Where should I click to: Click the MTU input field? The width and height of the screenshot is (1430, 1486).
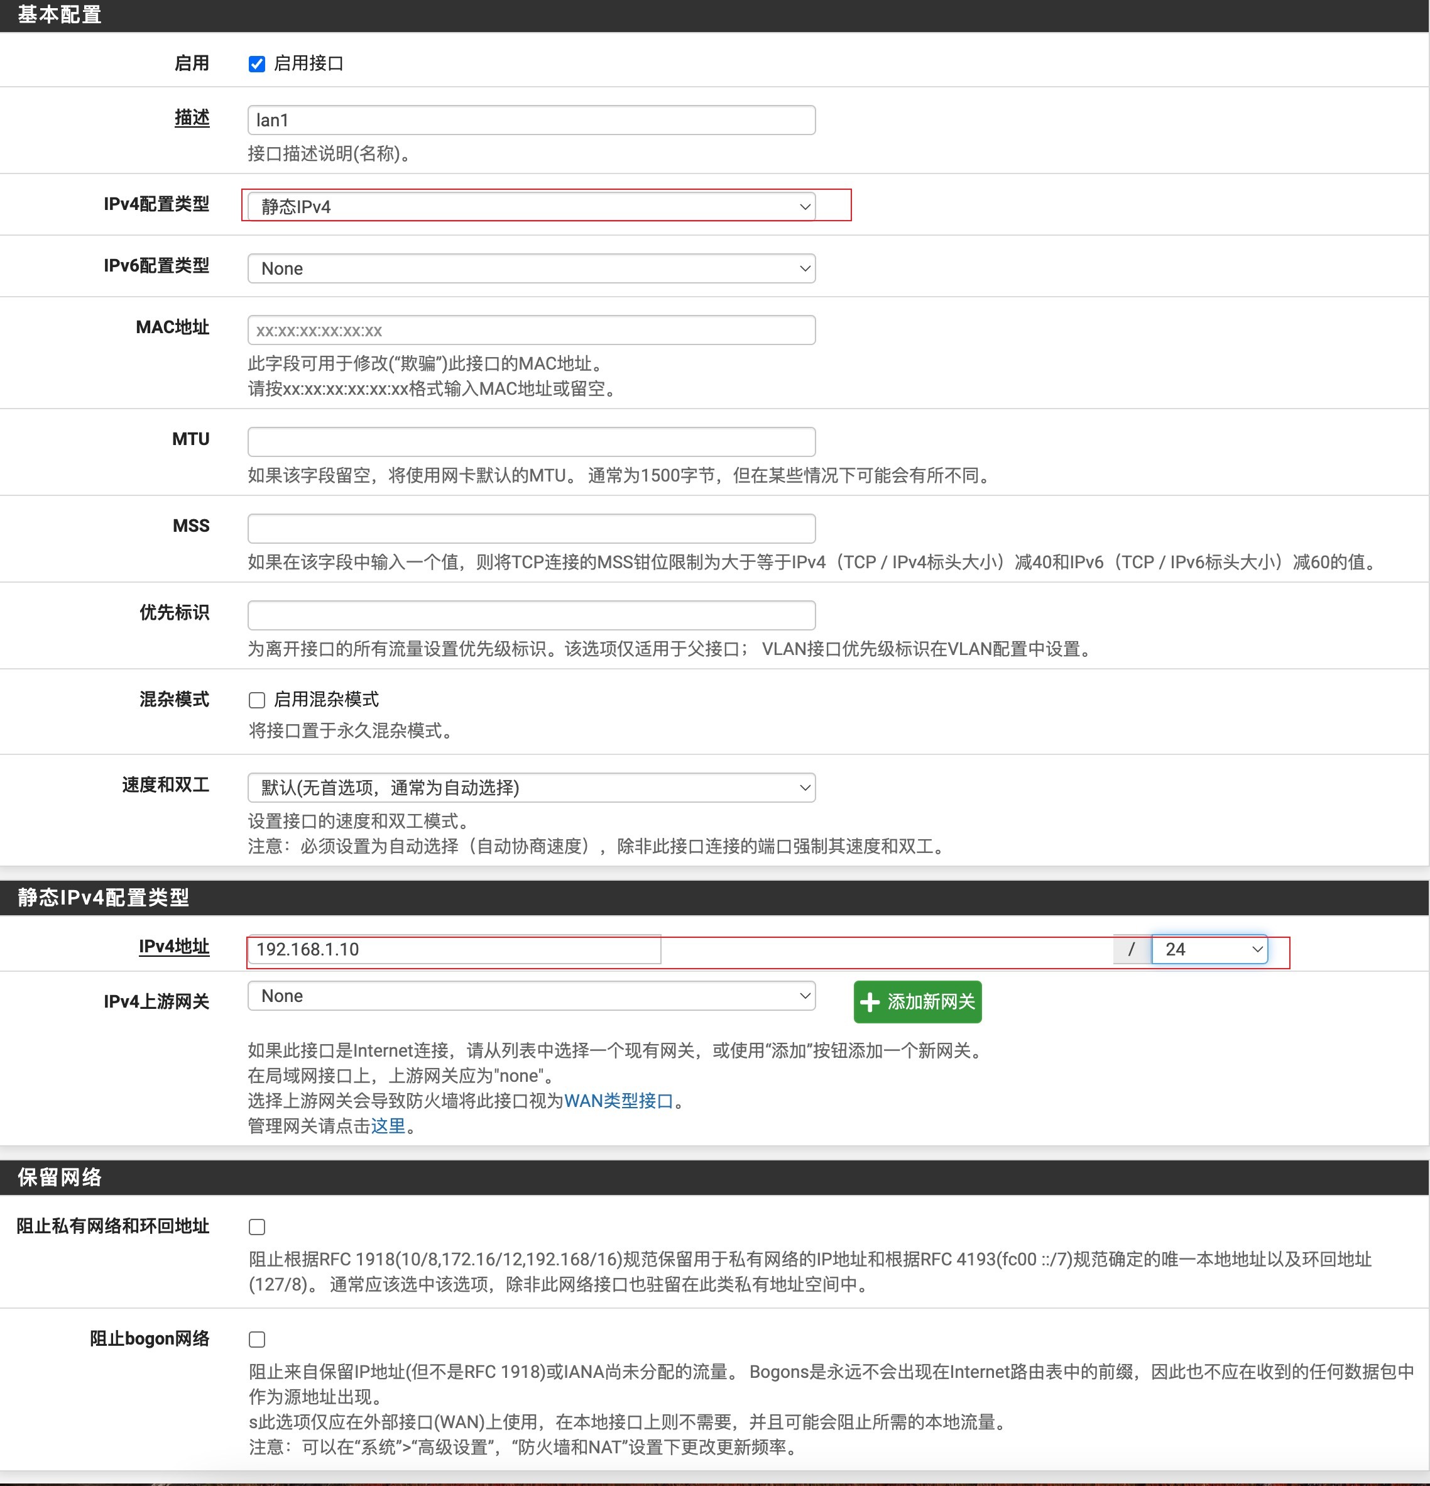530,442
